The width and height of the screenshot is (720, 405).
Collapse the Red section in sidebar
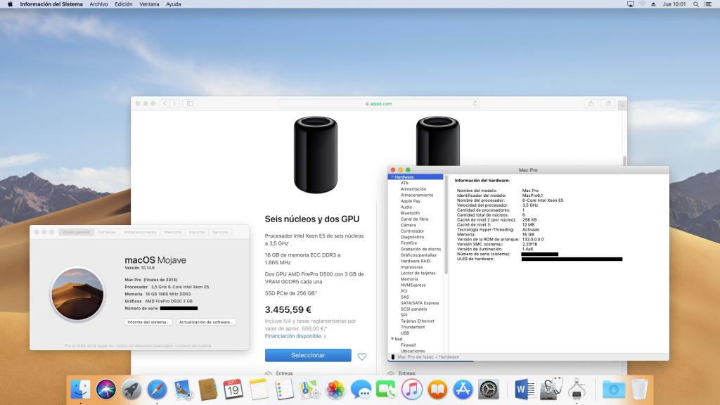[392, 339]
